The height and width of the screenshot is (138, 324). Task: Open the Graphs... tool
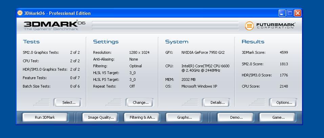[x=183, y=117]
